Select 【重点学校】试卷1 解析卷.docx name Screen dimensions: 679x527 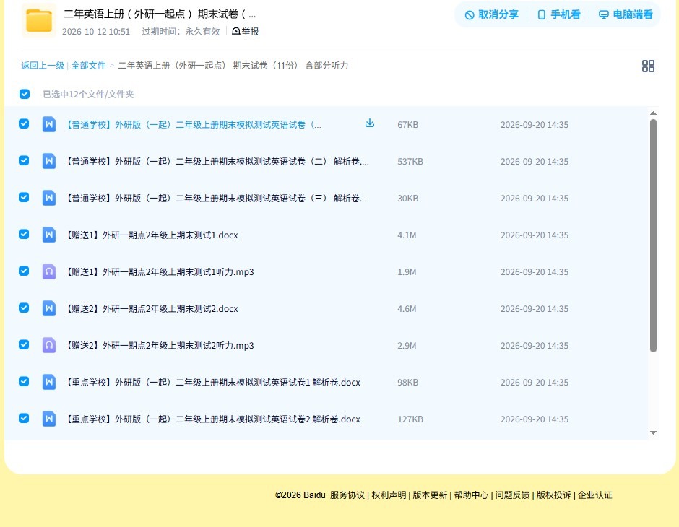(x=212, y=382)
